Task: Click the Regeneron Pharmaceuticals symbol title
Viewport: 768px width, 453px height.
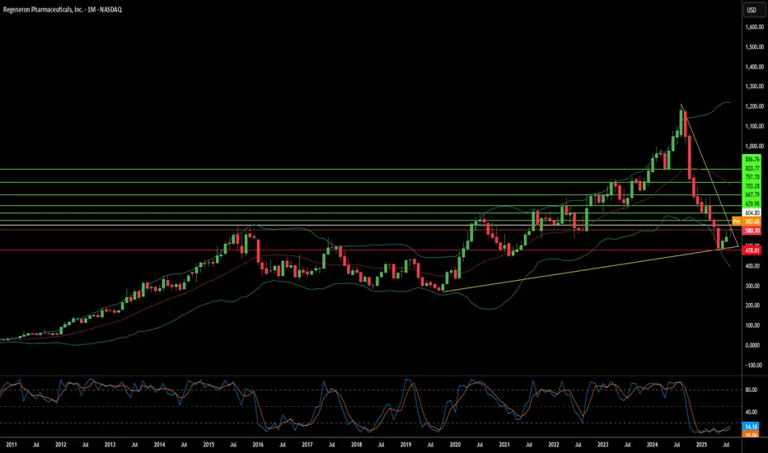Action: (x=63, y=10)
